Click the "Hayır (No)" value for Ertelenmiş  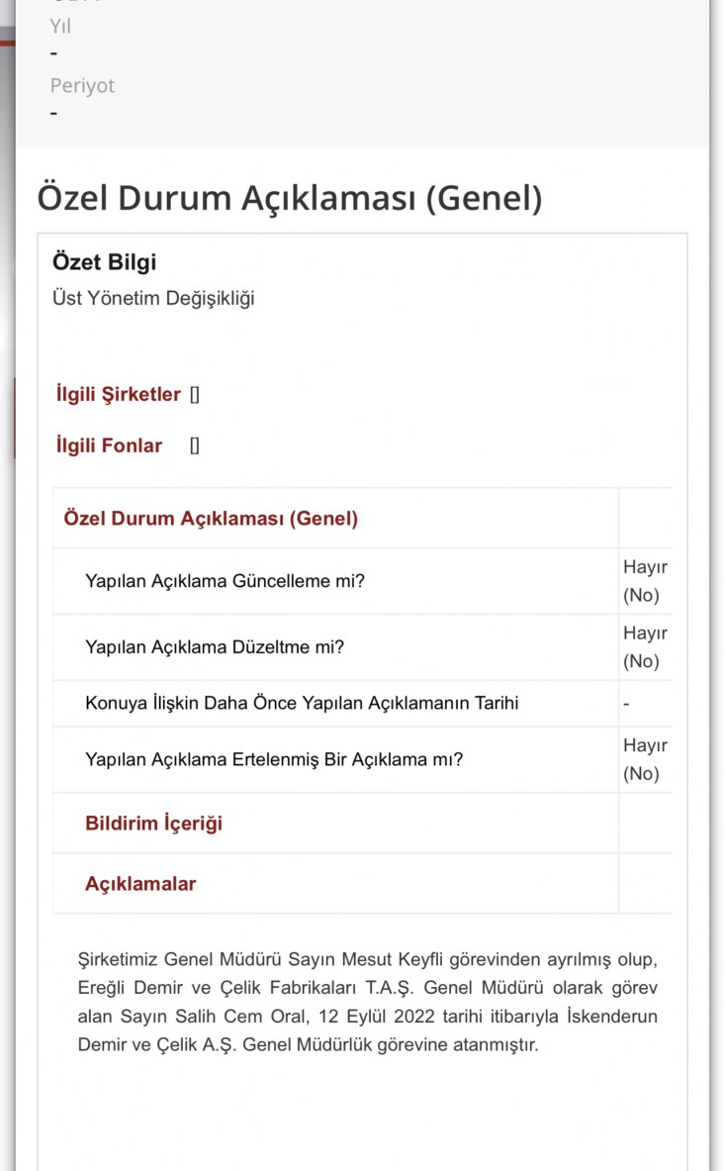coord(644,759)
